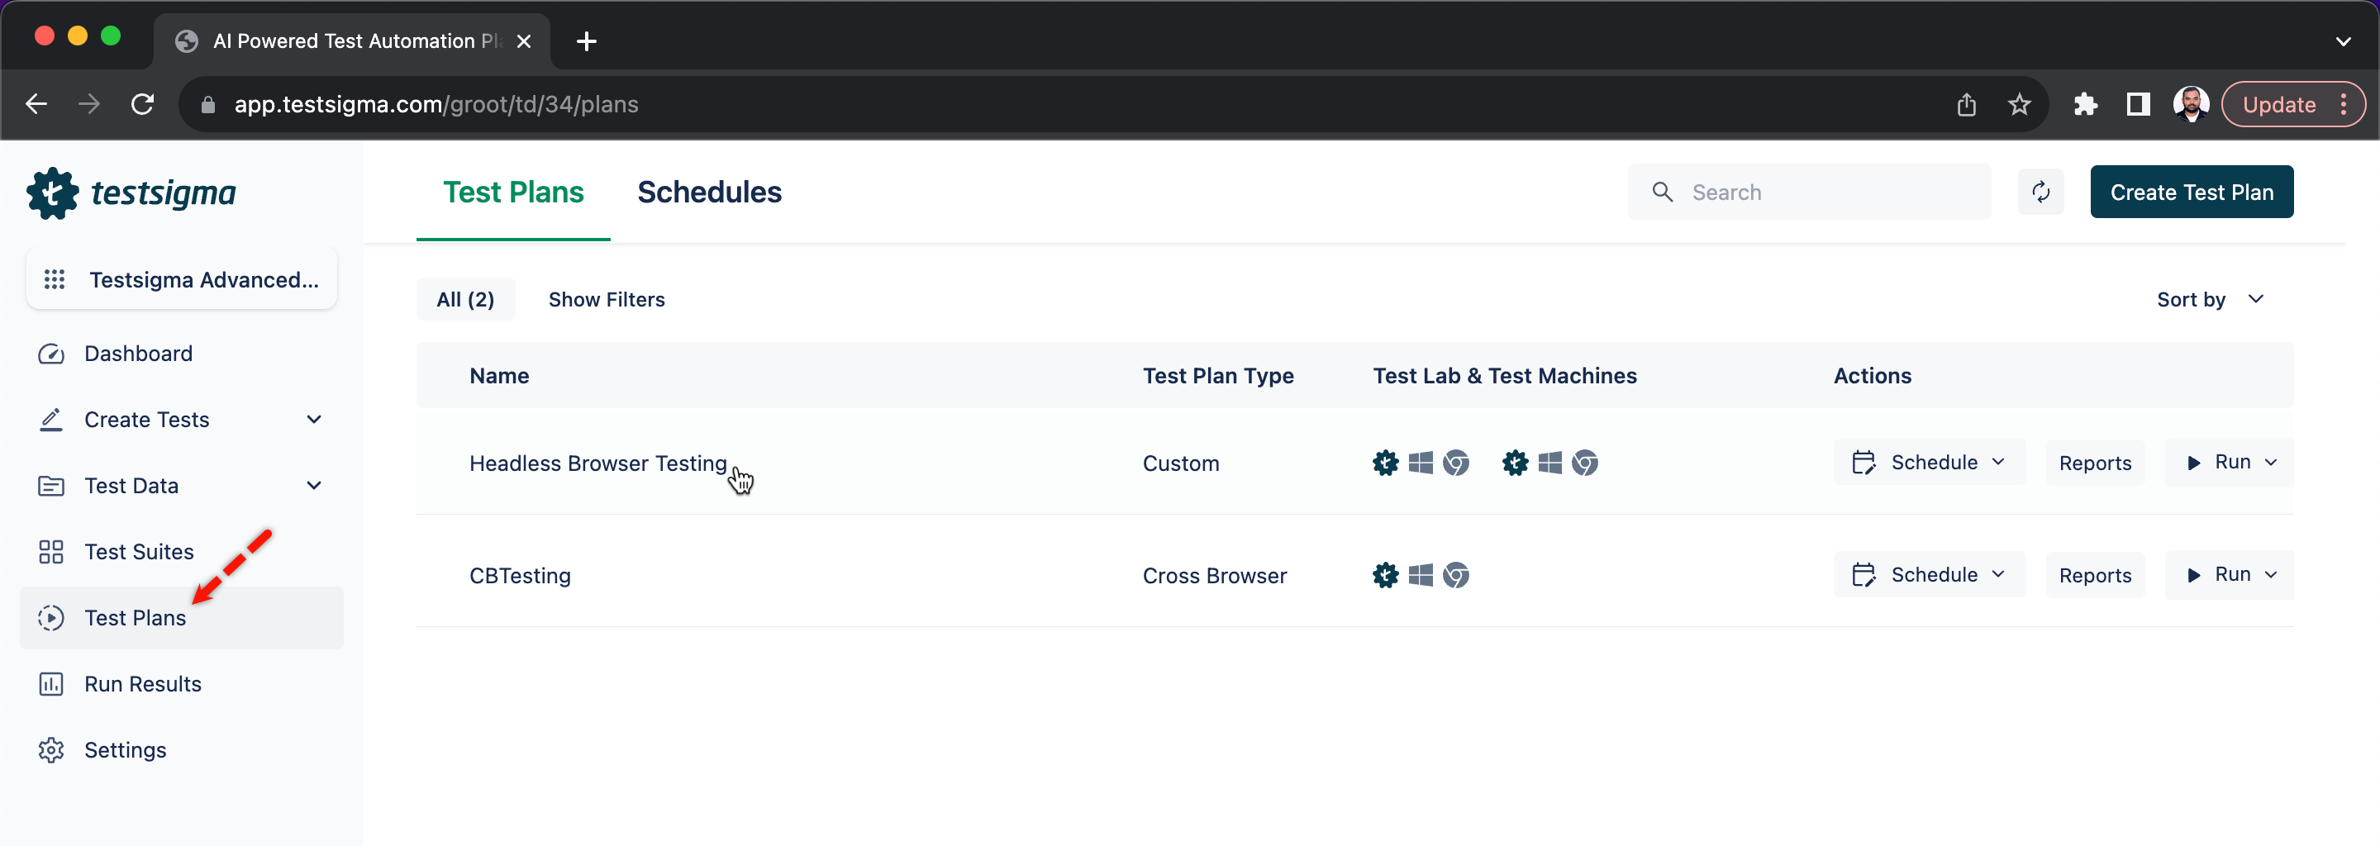The height and width of the screenshot is (846, 2380).
Task: Open Reports for CBTesting
Action: pos(2095,575)
